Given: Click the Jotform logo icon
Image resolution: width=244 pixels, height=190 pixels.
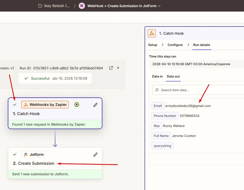Looking at the screenshot, I should click(26, 155).
